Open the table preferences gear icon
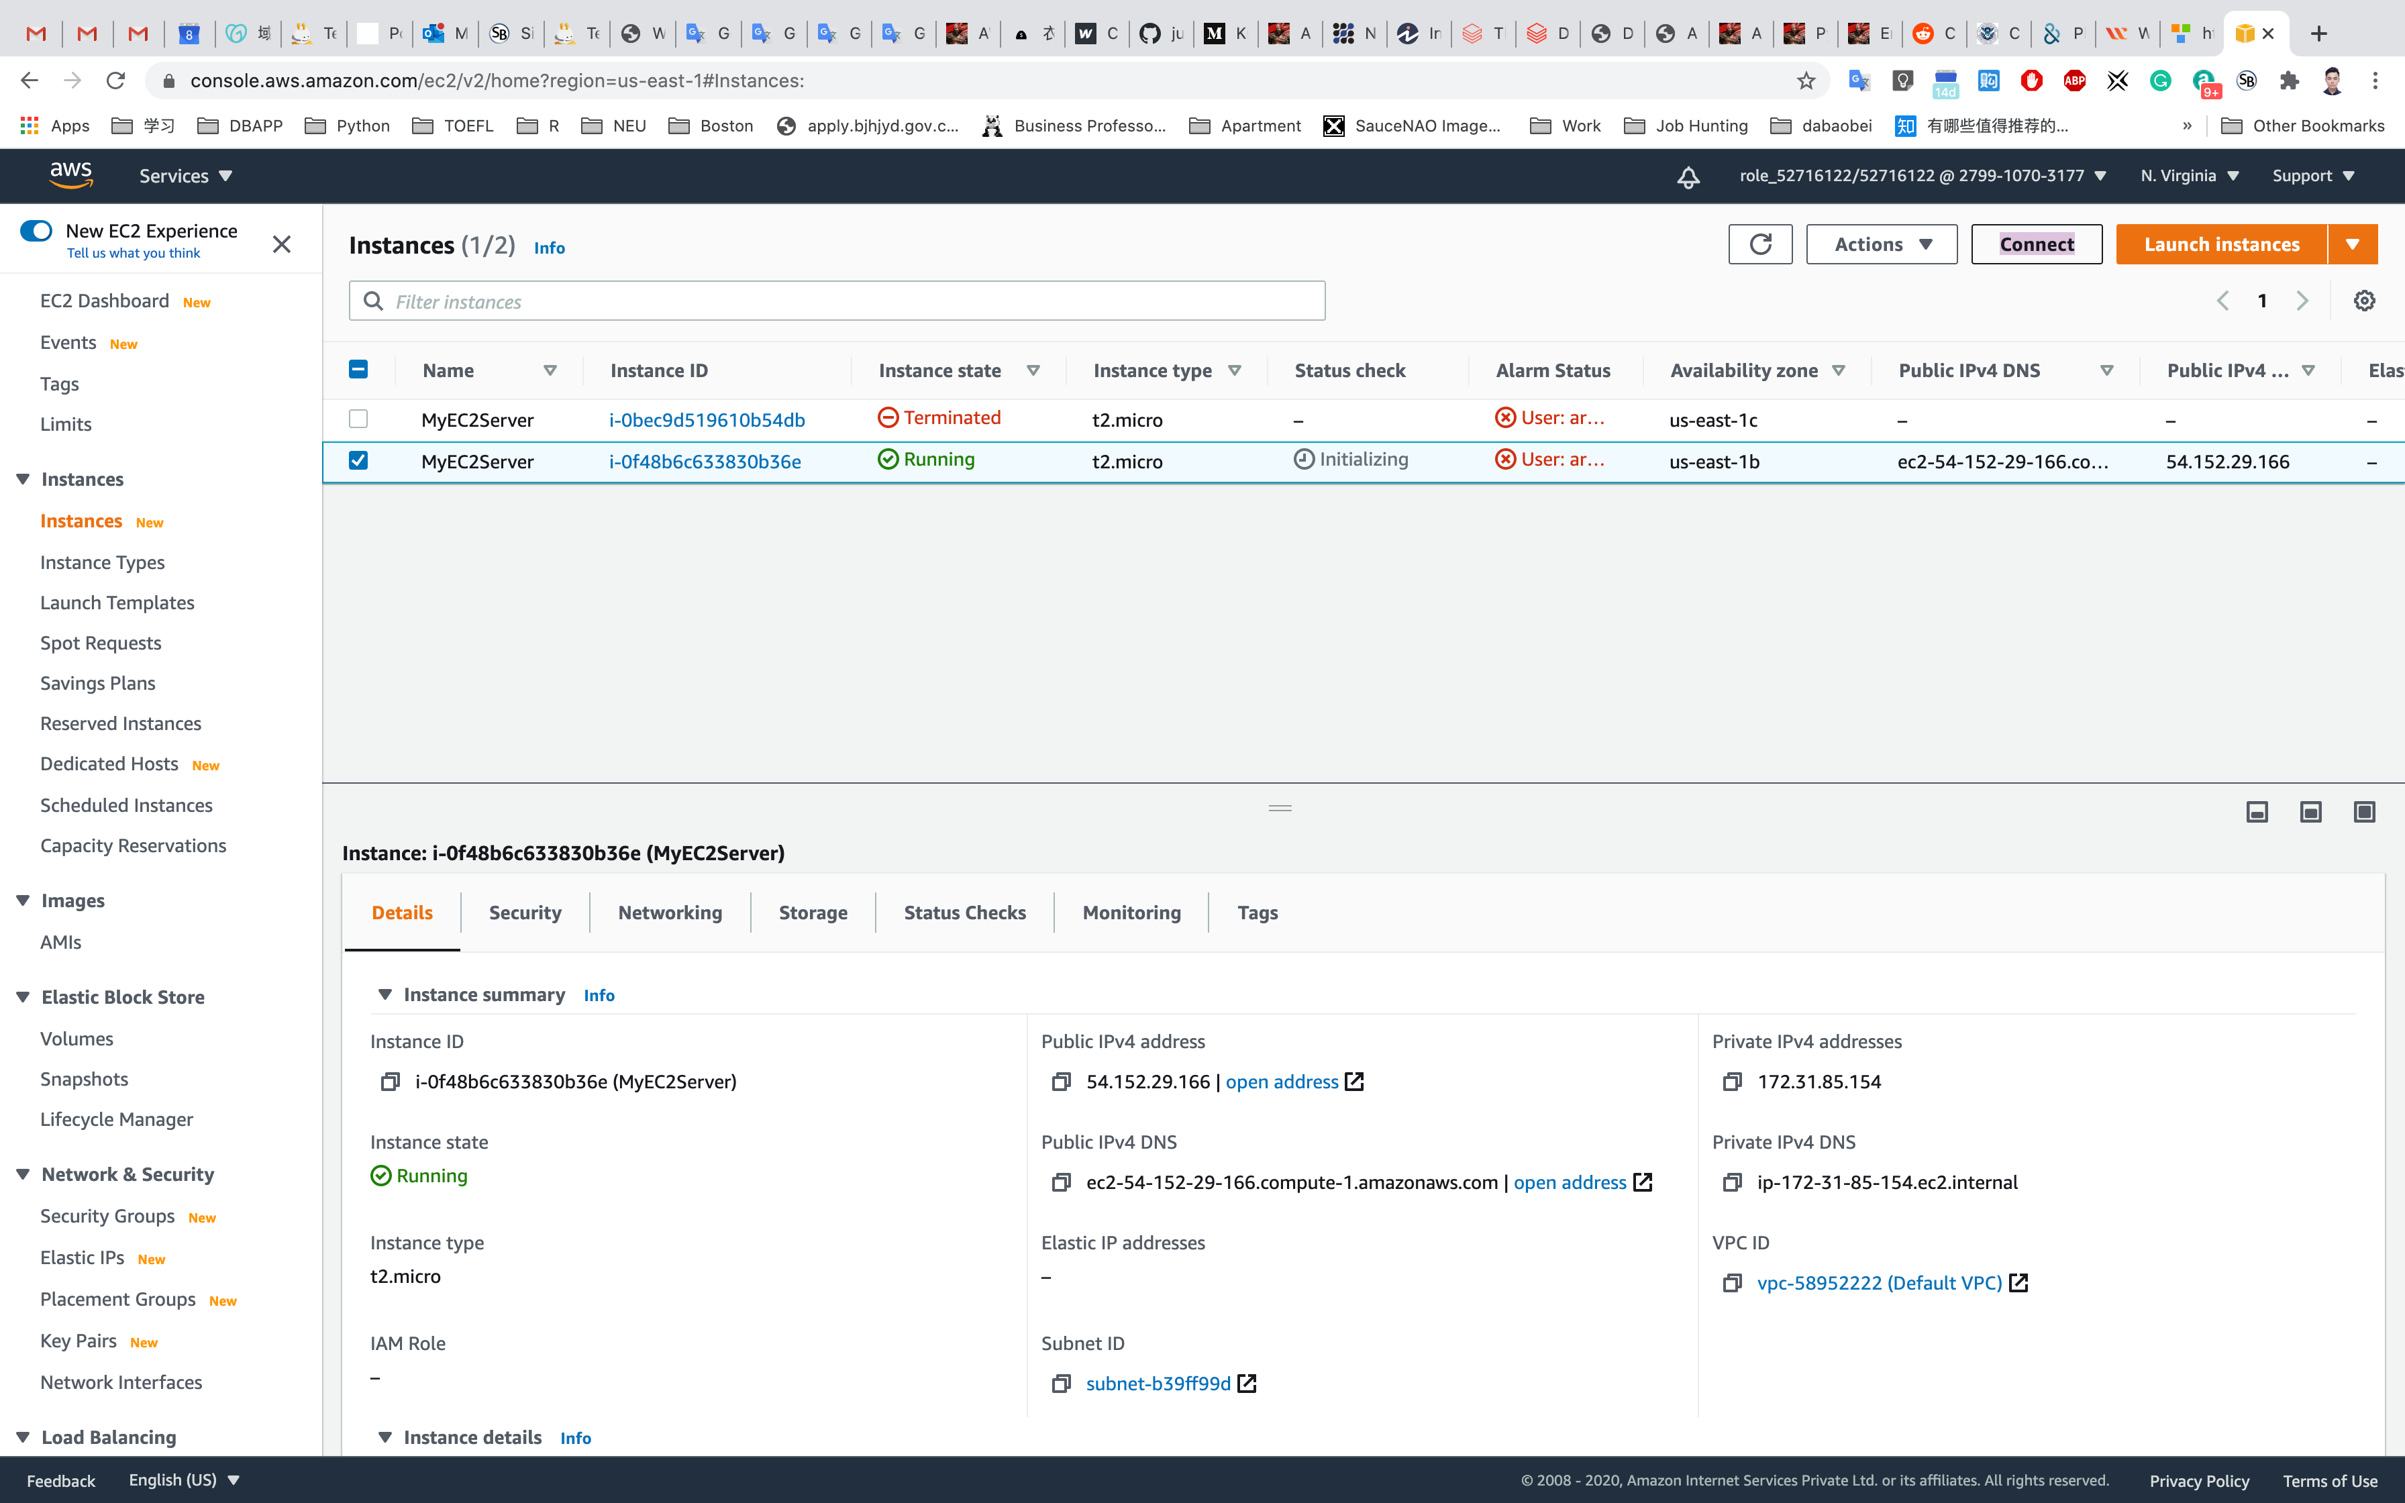2405x1503 pixels. pyautogui.click(x=2364, y=301)
